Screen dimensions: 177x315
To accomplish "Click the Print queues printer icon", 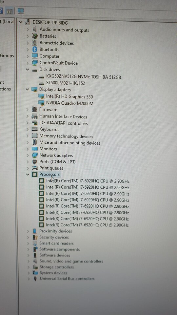I will point(35,168).
